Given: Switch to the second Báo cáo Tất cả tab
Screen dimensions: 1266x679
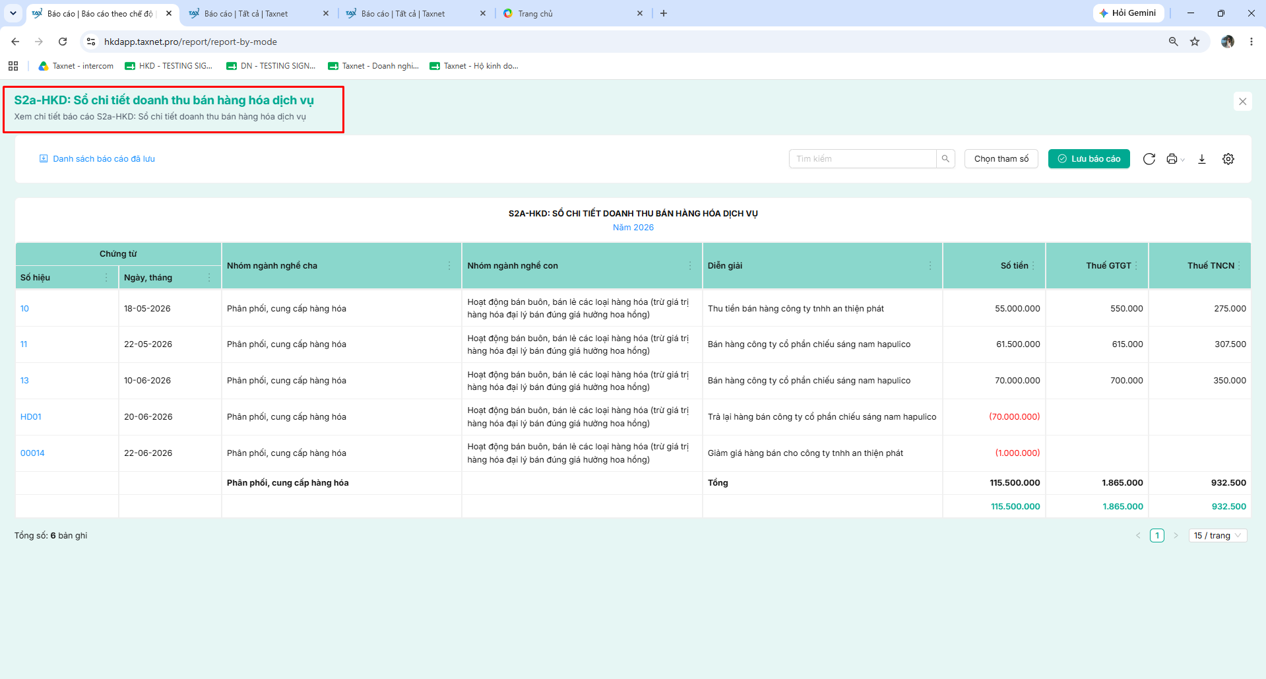Looking at the screenshot, I should click(x=416, y=13).
